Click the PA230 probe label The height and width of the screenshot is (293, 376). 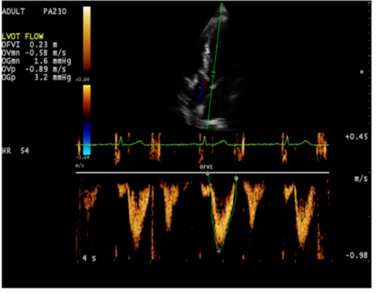click(55, 12)
